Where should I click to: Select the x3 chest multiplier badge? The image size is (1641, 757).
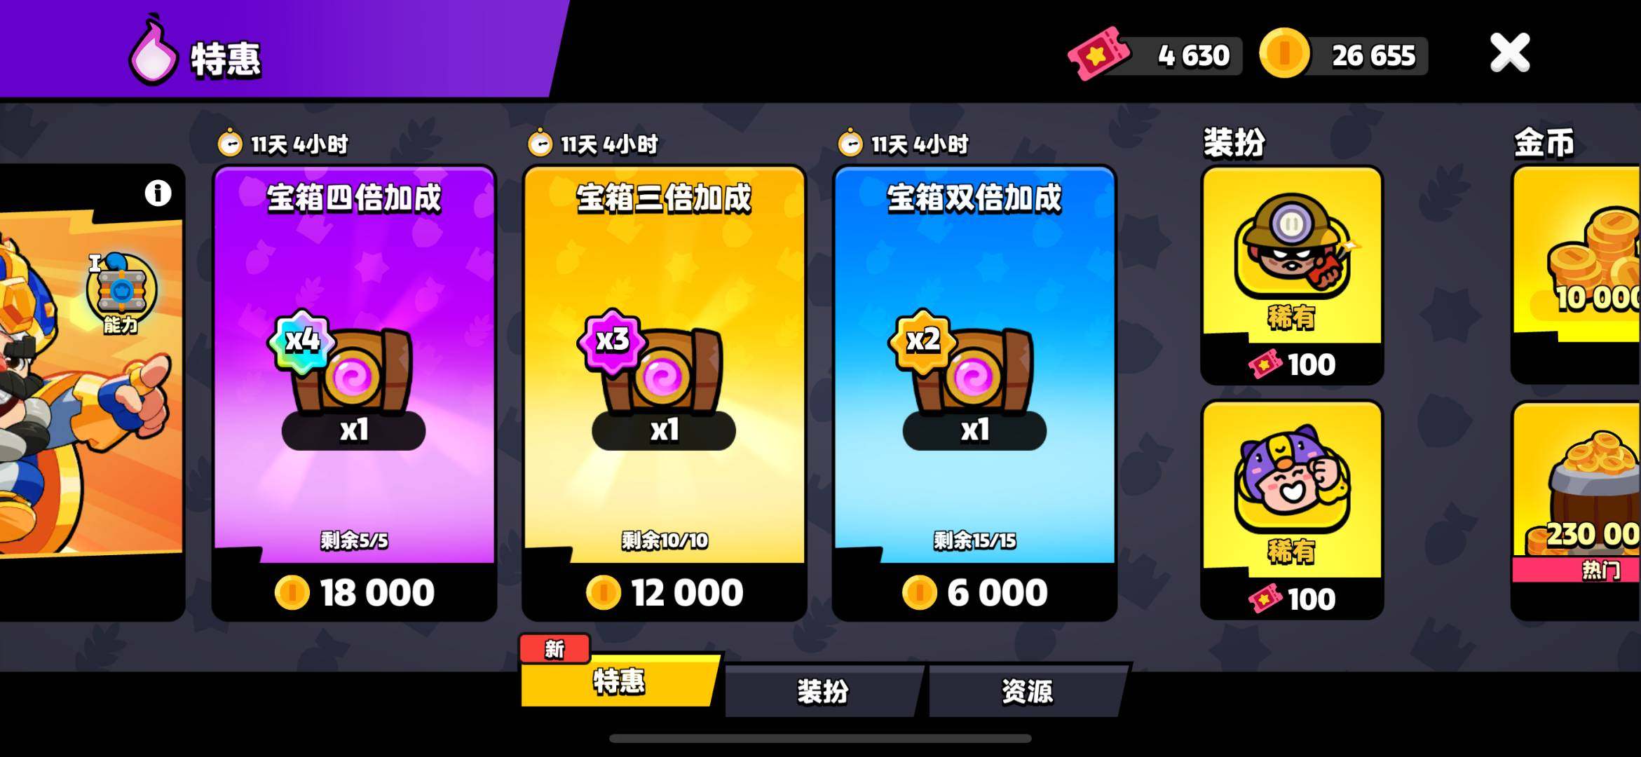click(x=612, y=341)
